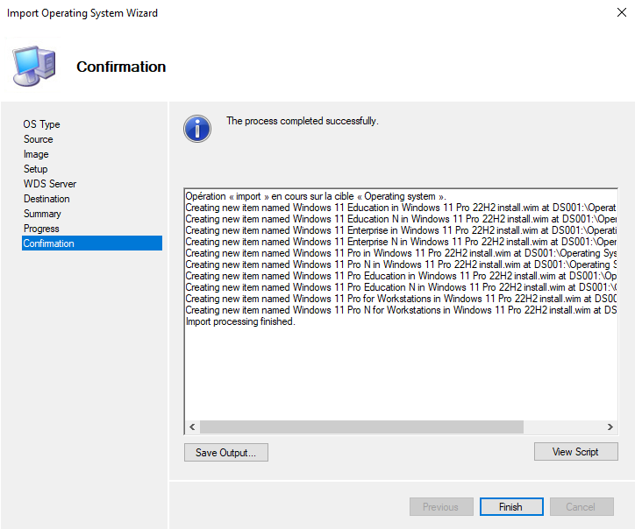Select Image step in sidebar
The height and width of the screenshot is (529, 635).
click(36, 154)
